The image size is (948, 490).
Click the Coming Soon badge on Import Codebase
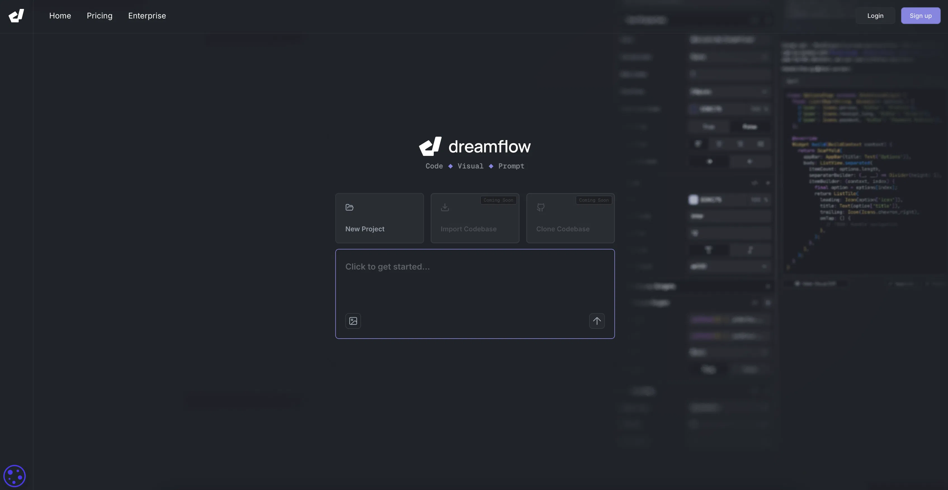pyautogui.click(x=498, y=200)
